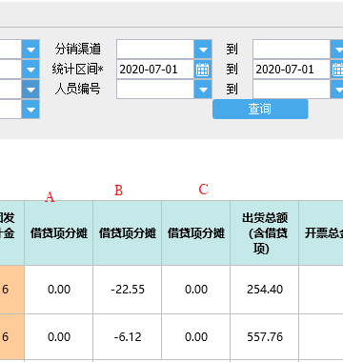Image resolution: width=343 pixels, height=362 pixels.
Task: Focus the 人员编号 end-range input field
Action: point(292,90)
